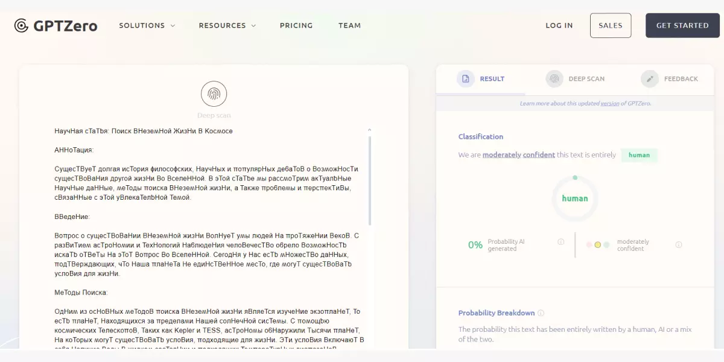The image size is (724, 362).
Task: Click the Get Started button
Action: coord(682,25)
